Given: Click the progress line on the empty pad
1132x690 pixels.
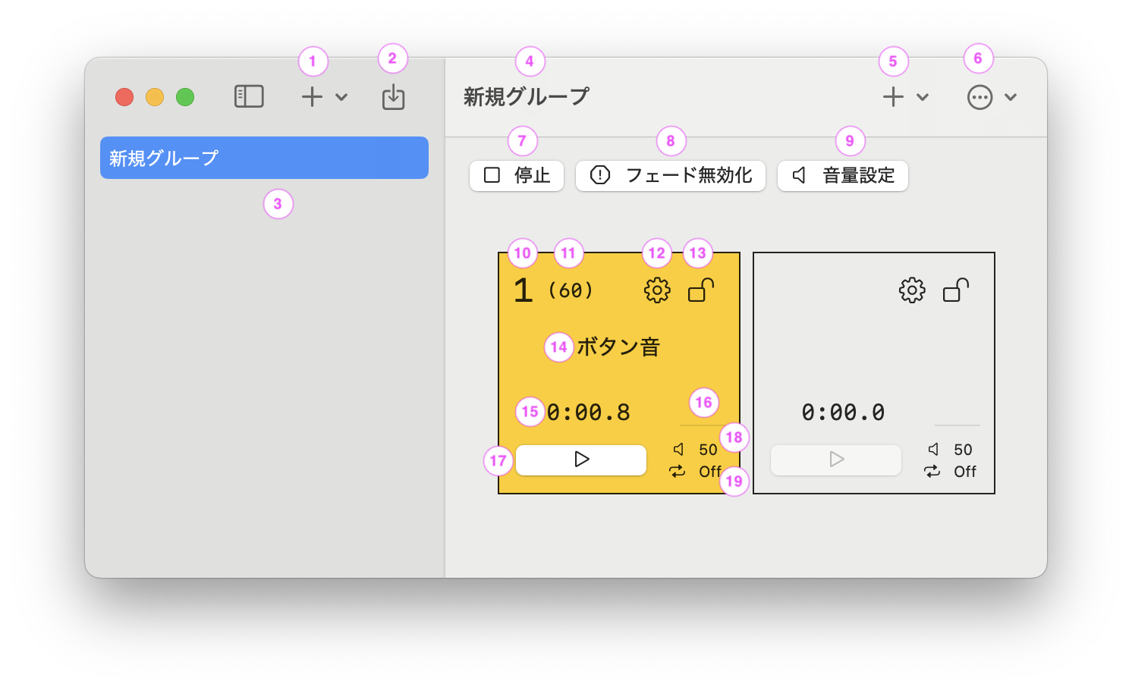Looking at the screenshot, I should (x=957, y=425).
